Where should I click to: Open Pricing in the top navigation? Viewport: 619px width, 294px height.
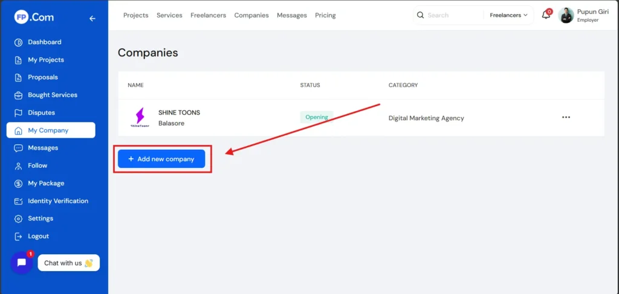point(325,15)
